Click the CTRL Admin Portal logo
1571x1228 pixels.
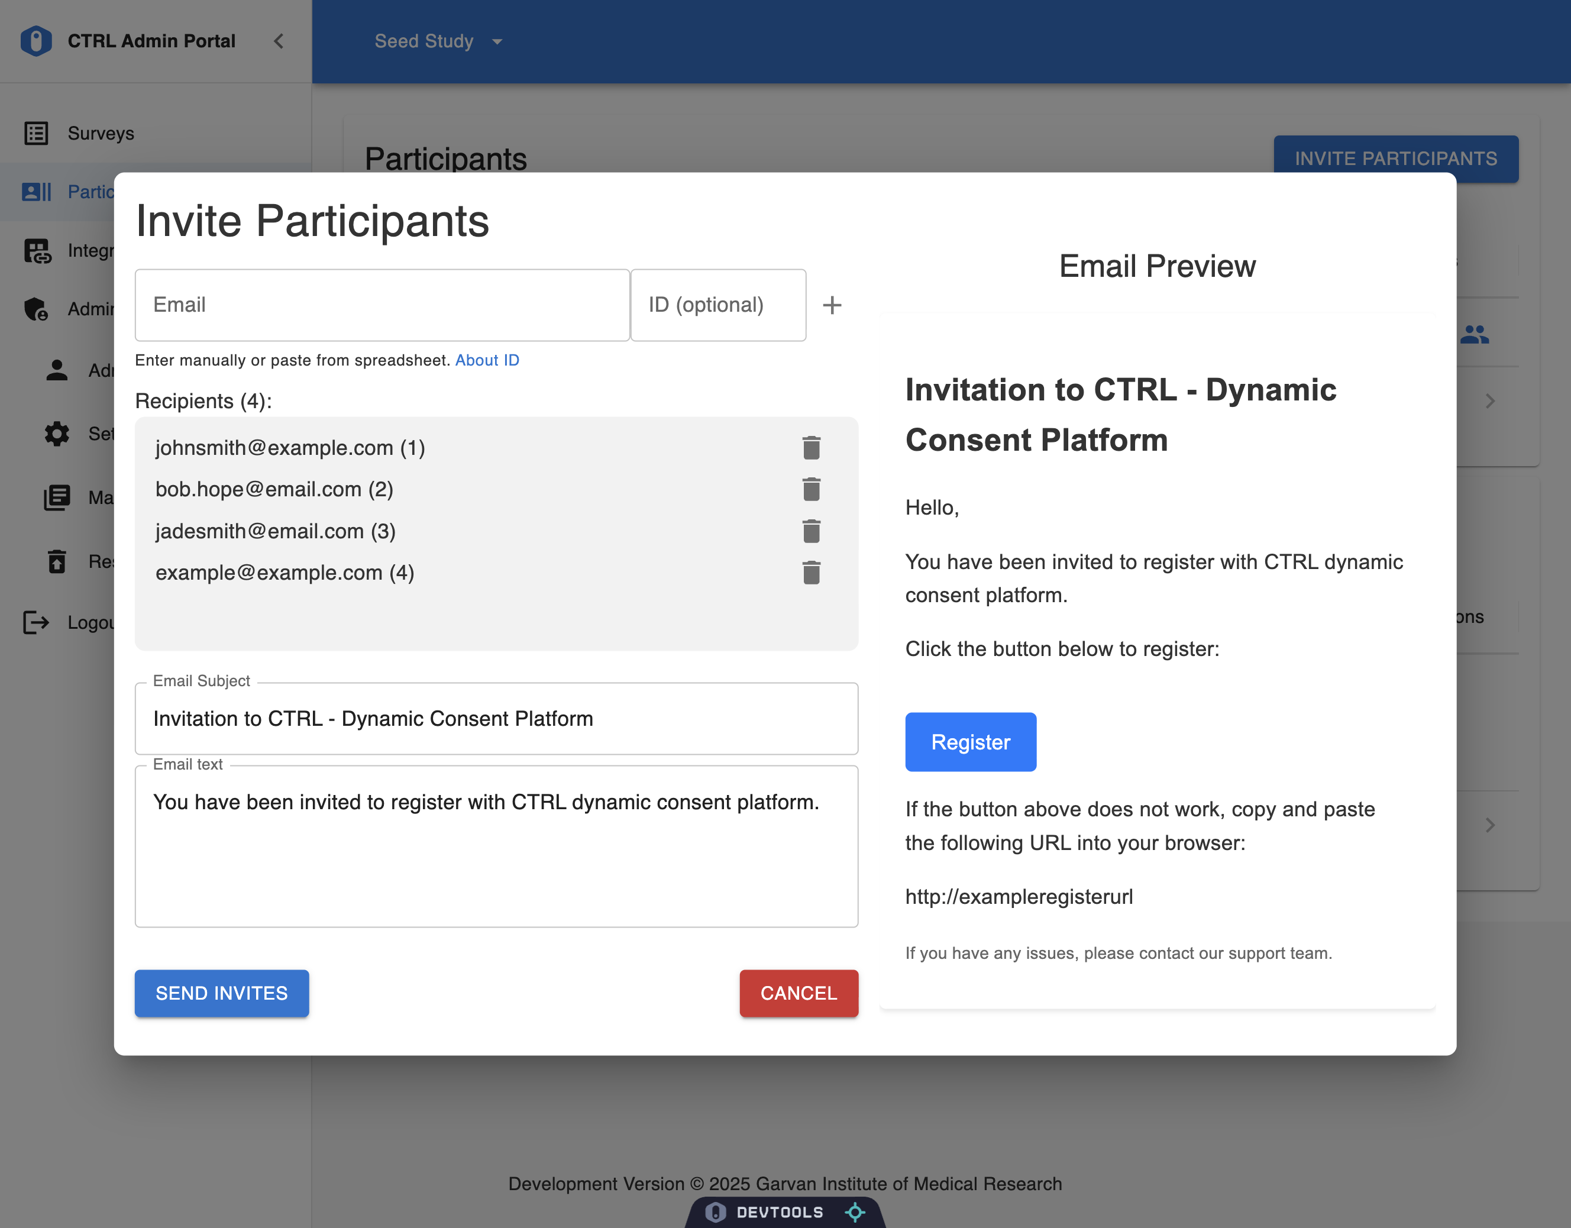(x=36, y=41)
